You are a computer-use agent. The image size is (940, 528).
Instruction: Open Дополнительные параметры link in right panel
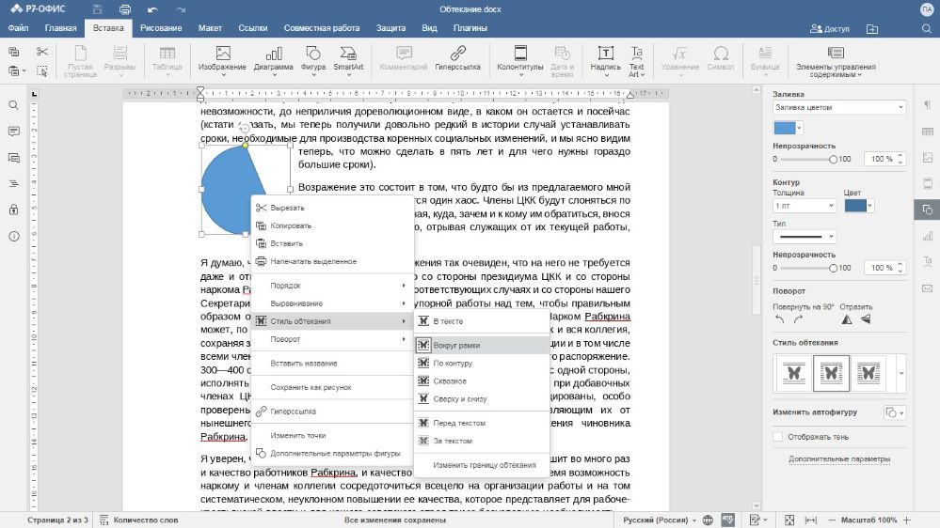point(839,459)
